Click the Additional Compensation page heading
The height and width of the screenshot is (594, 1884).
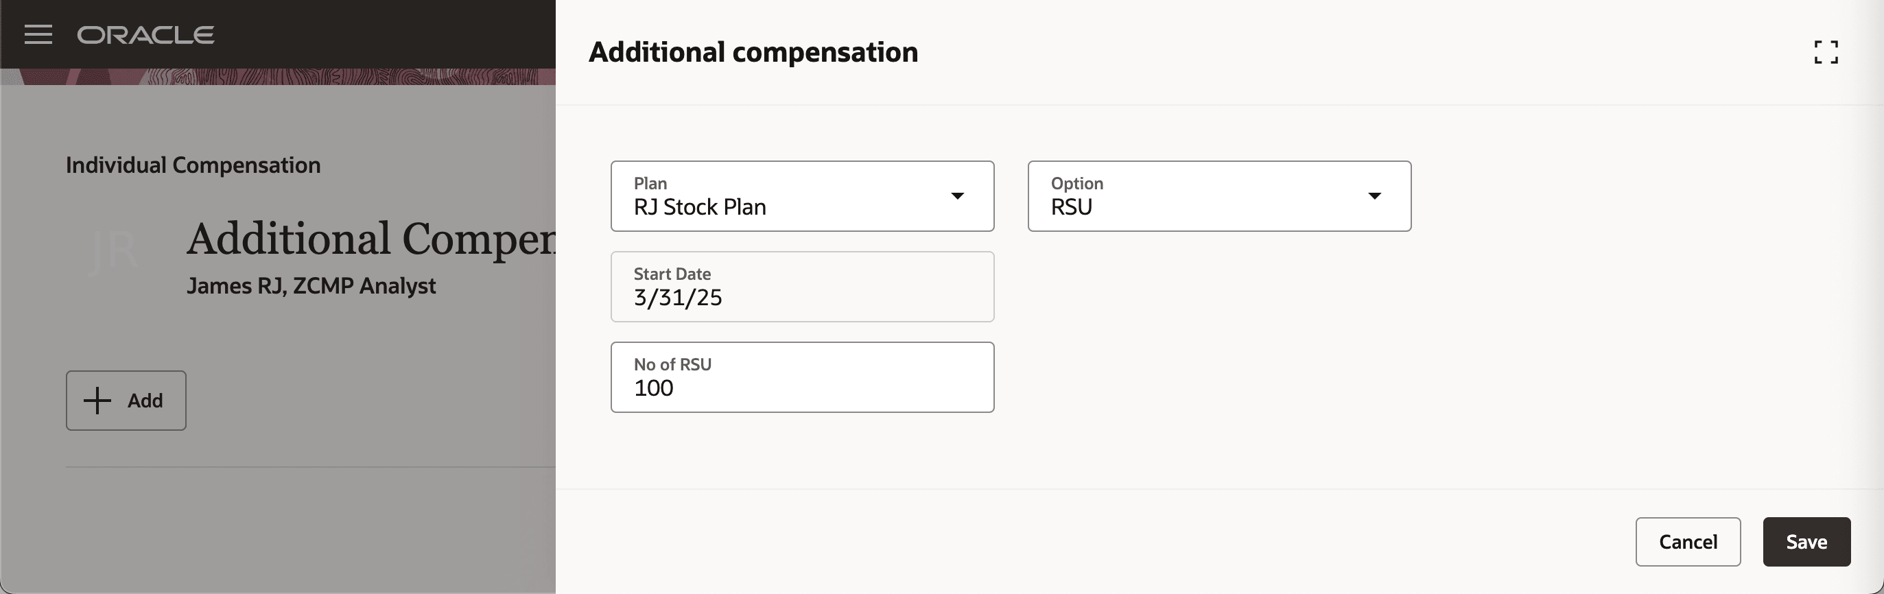(373, 238)
